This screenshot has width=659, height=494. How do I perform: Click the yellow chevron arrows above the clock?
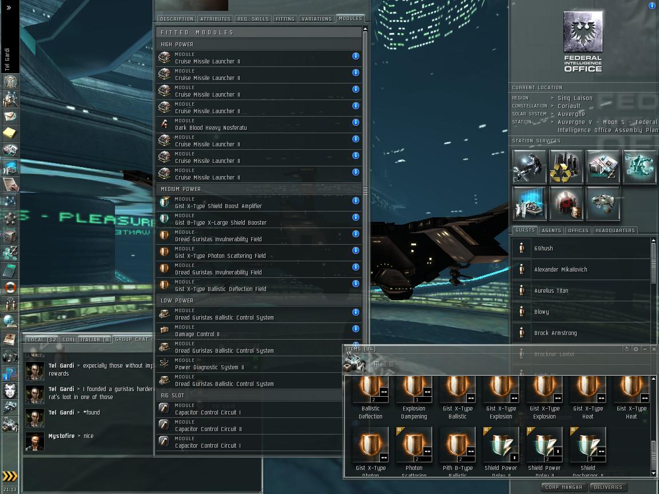[10, 476]
